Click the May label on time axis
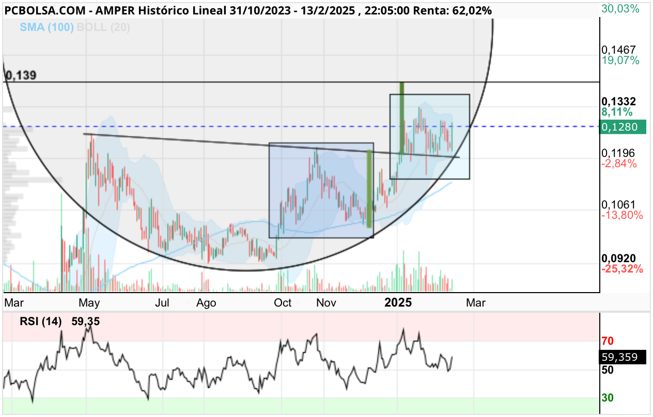The width and height of the screenshot is (653, 417). [89, 302]
